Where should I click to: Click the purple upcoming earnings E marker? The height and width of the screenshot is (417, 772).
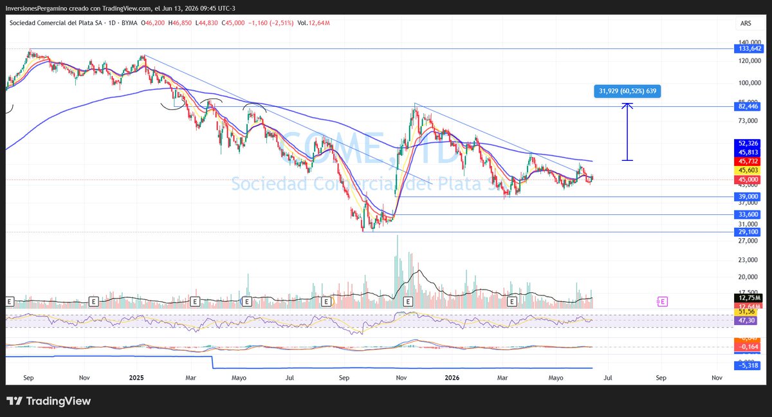click(x=663, y=301)
